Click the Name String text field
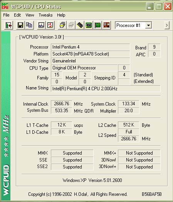 coord(106,89)
